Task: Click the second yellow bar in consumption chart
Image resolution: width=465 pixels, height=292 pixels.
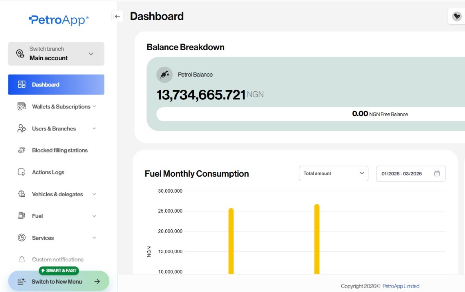Action: pos(317,239)
